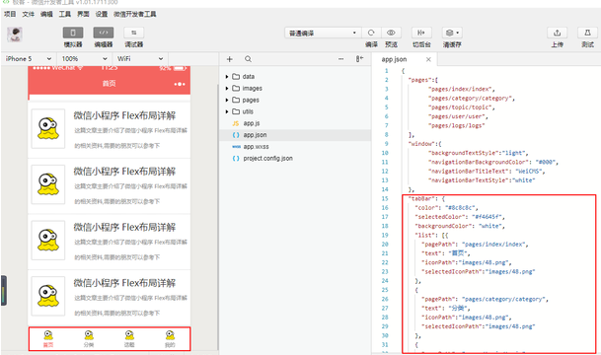The image size is (601, 355).
Task: Click "pages/logs/logs" on line 7
Action: [x=457, y=125]
